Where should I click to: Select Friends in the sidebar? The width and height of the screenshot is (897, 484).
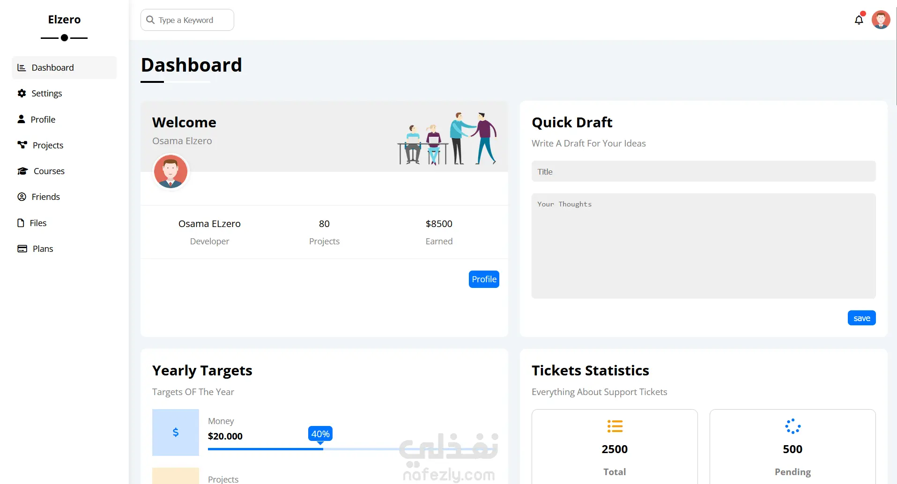(x=64, y=197)
